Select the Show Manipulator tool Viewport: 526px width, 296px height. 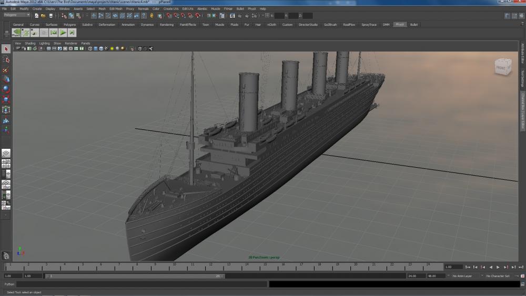(6, 130)
